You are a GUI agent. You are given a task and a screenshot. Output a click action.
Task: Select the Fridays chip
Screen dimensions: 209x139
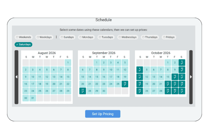tap(169, 37)
